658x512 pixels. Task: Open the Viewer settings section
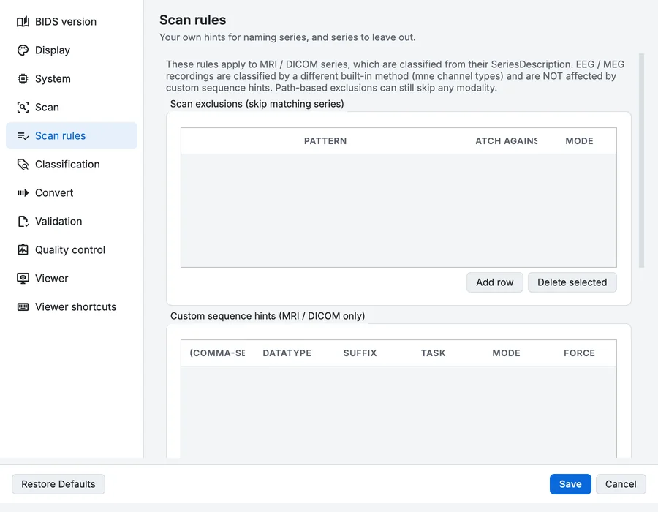tap(72, 278)
